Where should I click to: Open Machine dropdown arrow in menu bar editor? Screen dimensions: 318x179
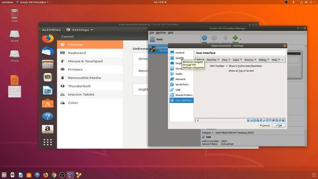click(218, 60)
